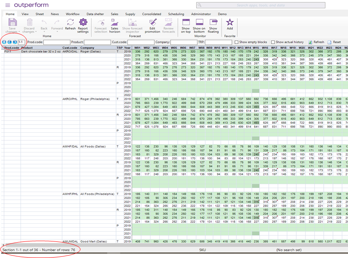This screenshot has width=348, height=258.
Task: Click the Prod.code filter input field
Action: pyautogui.click(x=57, y=42)
